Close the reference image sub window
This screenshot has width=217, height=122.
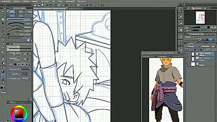(x=184, y=53)
